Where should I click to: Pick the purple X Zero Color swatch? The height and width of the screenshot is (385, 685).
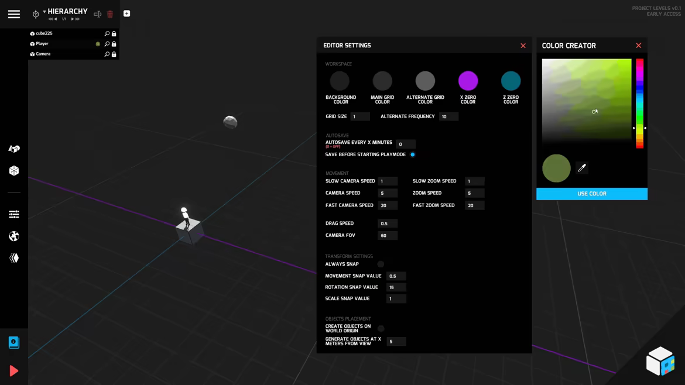[x=468, y=81]
